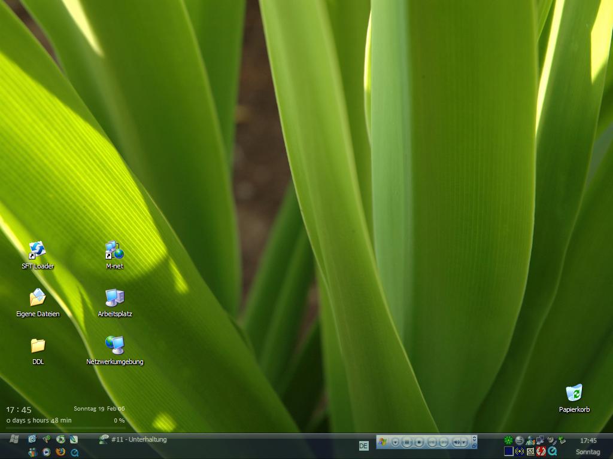
Task: Open the MSN Messenger system tray icon
Action: coord(530,440)
